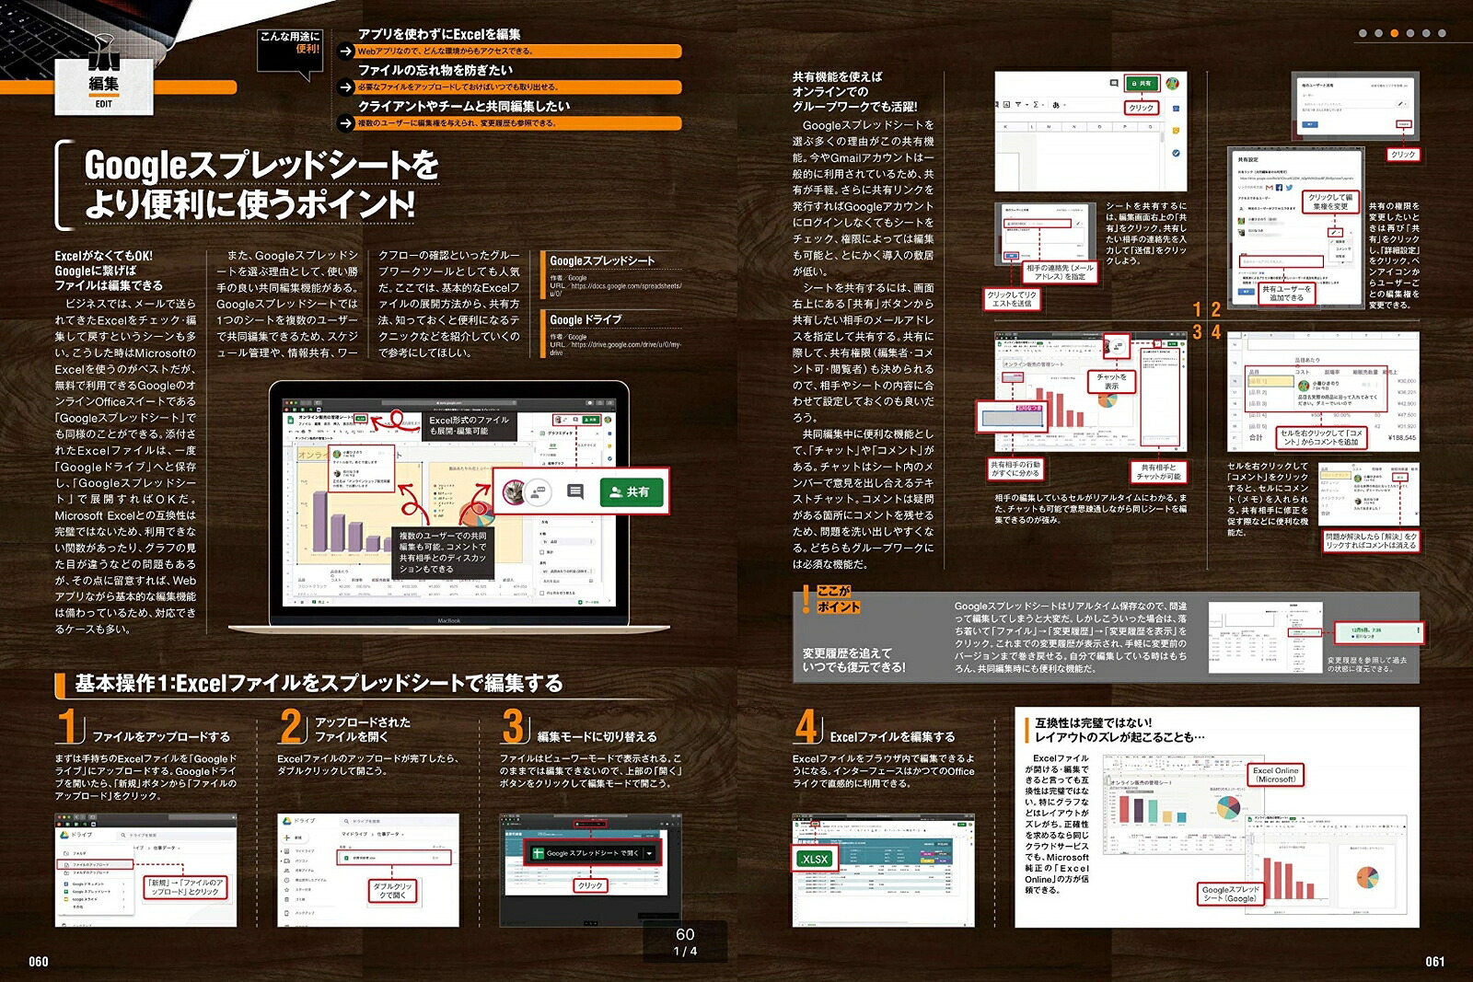Click the cat avatar of the shared user
The width and height of the screenshot is (1473, 982).
514,492
